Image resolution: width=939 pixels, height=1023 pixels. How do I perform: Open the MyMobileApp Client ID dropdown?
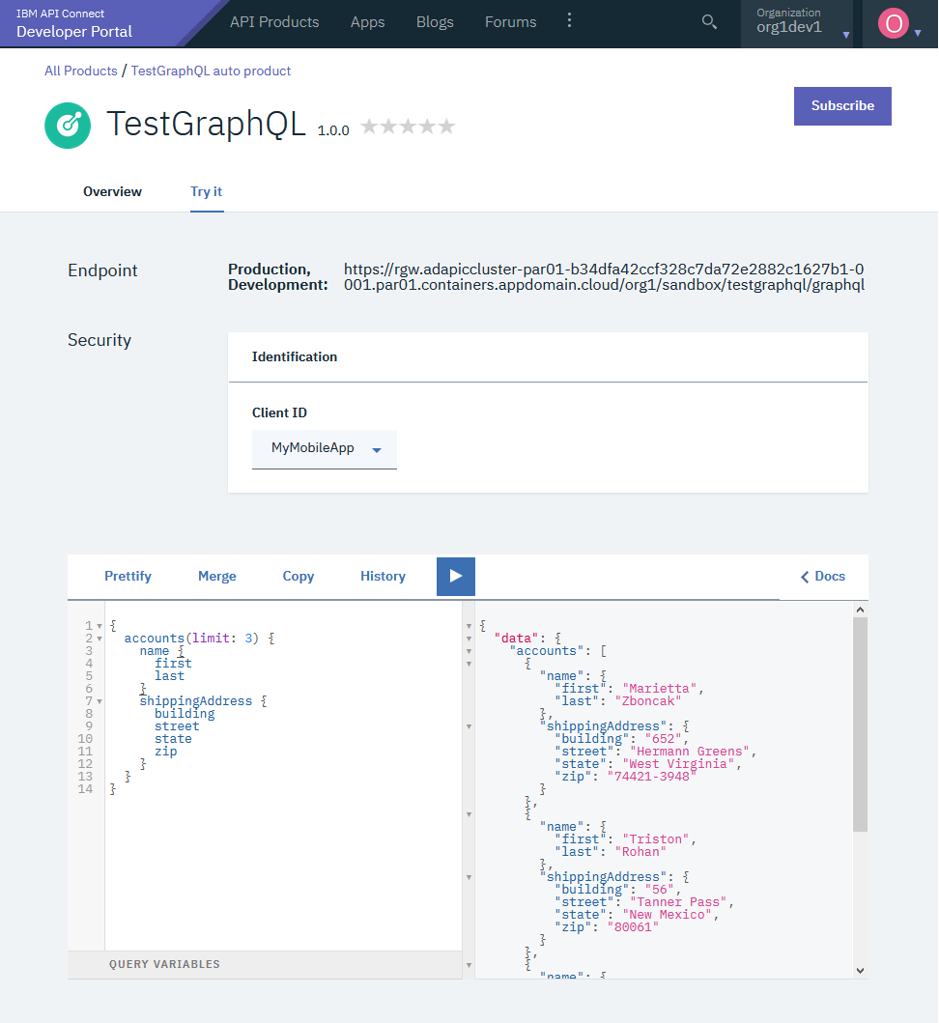pyautogui.click(x=325, y=449)
